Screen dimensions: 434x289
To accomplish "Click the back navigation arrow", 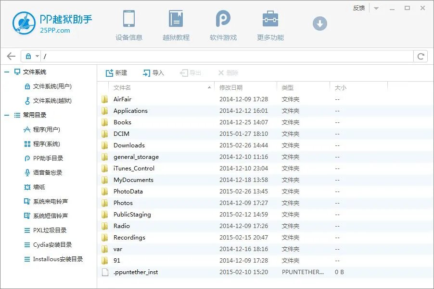I will pyautogui.click(x=10, y=56).
